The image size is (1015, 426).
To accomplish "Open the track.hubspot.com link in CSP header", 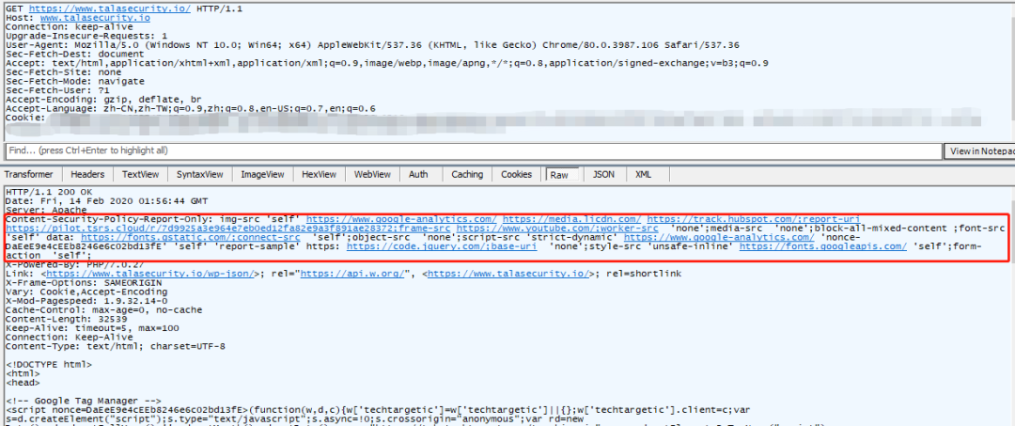I will pyautogui.click(x=754, y=219).
